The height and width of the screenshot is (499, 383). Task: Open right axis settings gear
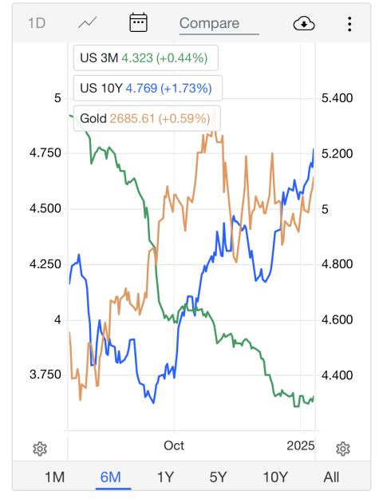point(343,449)
